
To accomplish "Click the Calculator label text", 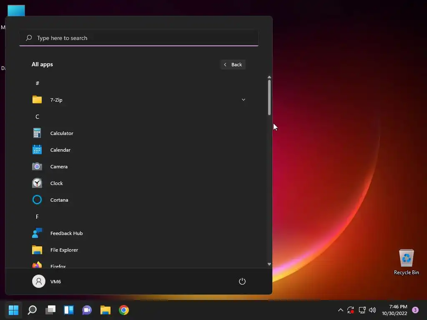I will [x=62, y=133].
